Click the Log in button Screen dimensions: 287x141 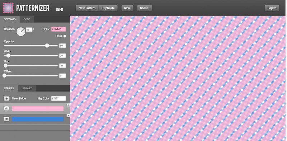272,8
